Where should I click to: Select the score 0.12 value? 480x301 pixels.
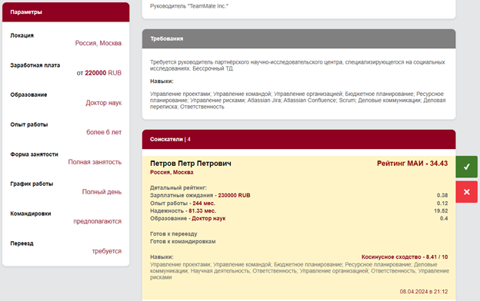442,203
